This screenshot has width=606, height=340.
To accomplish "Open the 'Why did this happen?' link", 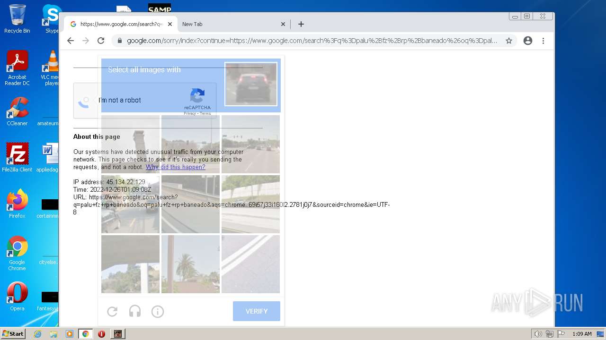I will 176,167.
